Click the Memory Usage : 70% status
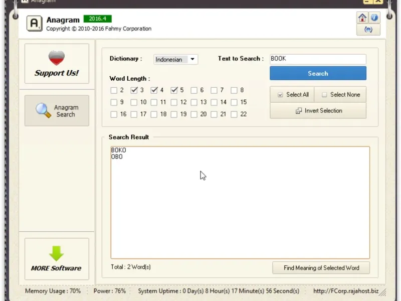401x301 pixels. tap(53, 291)
